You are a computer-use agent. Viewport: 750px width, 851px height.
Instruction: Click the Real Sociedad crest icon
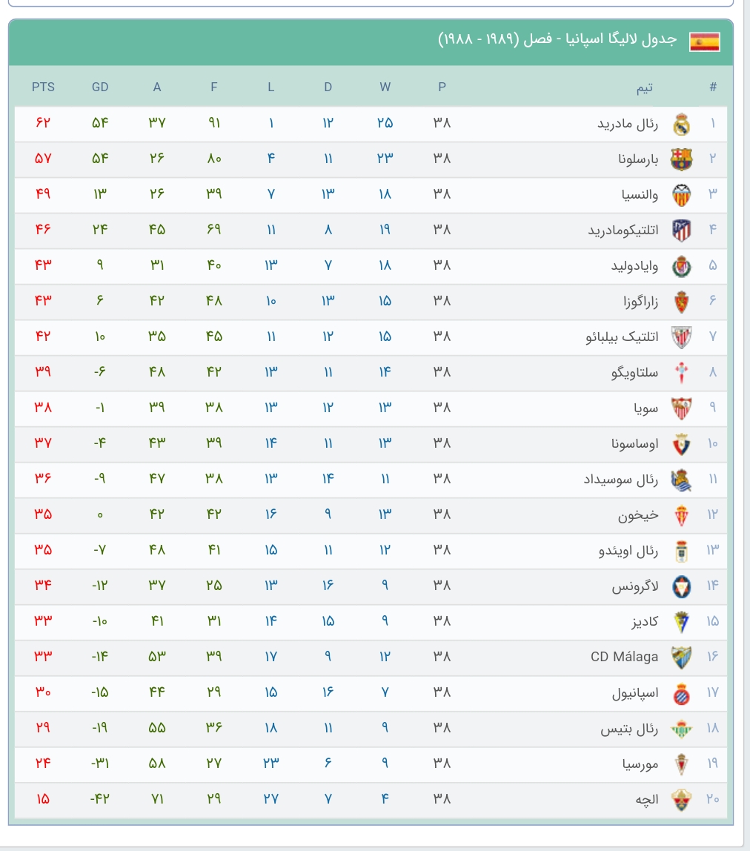681,479
